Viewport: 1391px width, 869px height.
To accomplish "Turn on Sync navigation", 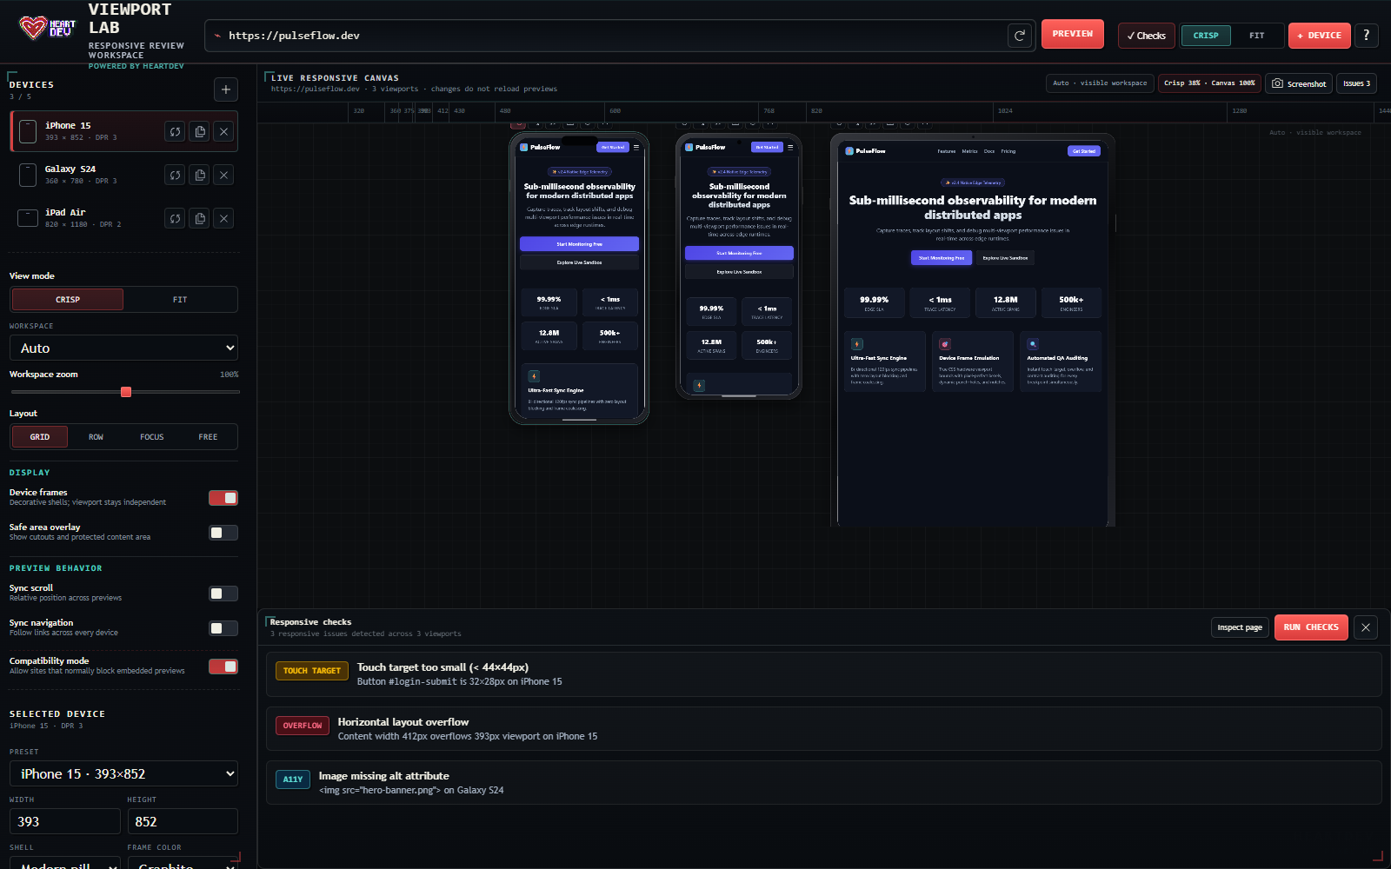I will 223,628.
